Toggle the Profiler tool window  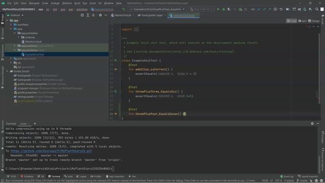click(96, 176)
